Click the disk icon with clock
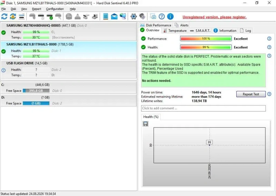This screenshot has width=276, height=196. point(41,17)
